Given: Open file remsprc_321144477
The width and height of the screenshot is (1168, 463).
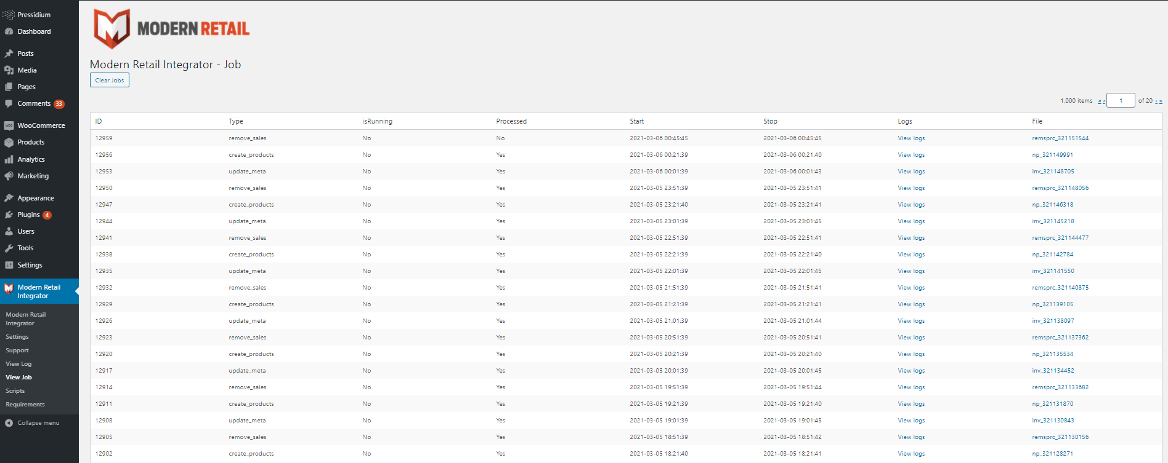Looking at the screenshot, I should coord(1060,238).
